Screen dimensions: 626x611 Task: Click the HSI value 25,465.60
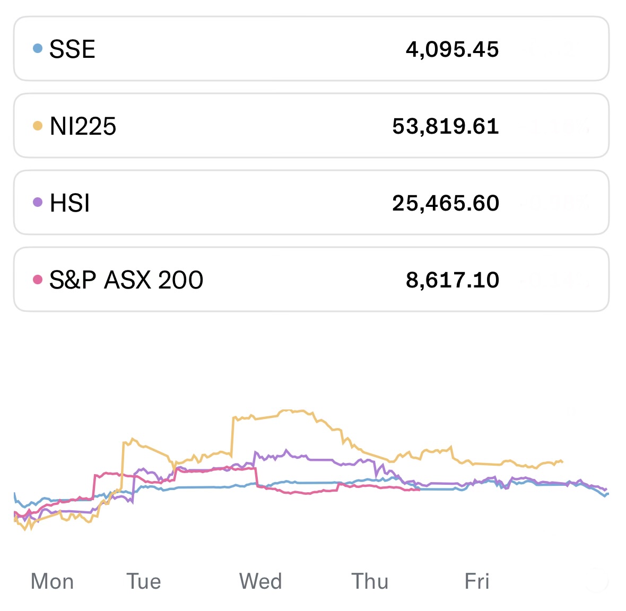(446, 203)
